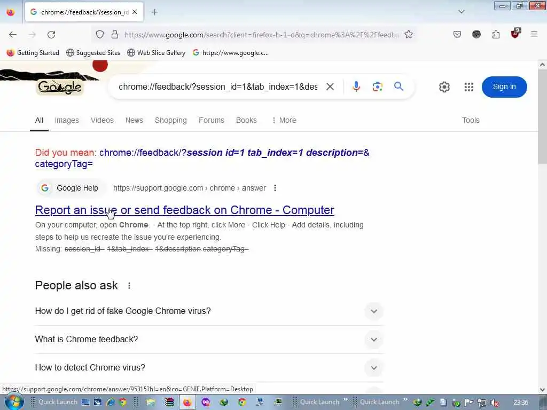Click the Firefox address bar URL
547x410 pixels.
[261, 35]
